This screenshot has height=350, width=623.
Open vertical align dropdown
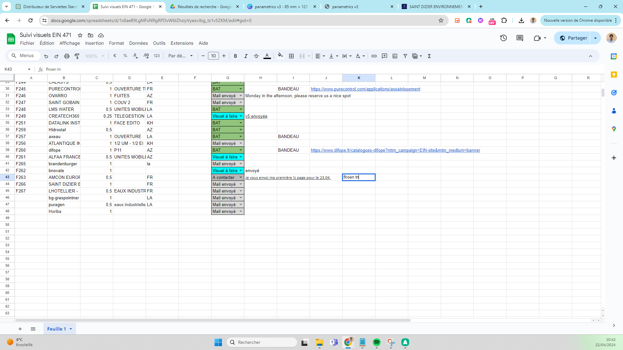pyautogui.click(x=334, y=56)
